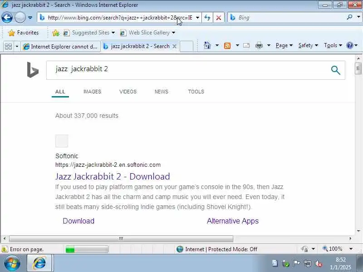Click the softonic.com URL text
Screen dimensions: 363x272
click(108, 165)
